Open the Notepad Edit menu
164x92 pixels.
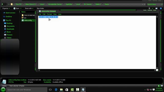click(x=44, y=14)
